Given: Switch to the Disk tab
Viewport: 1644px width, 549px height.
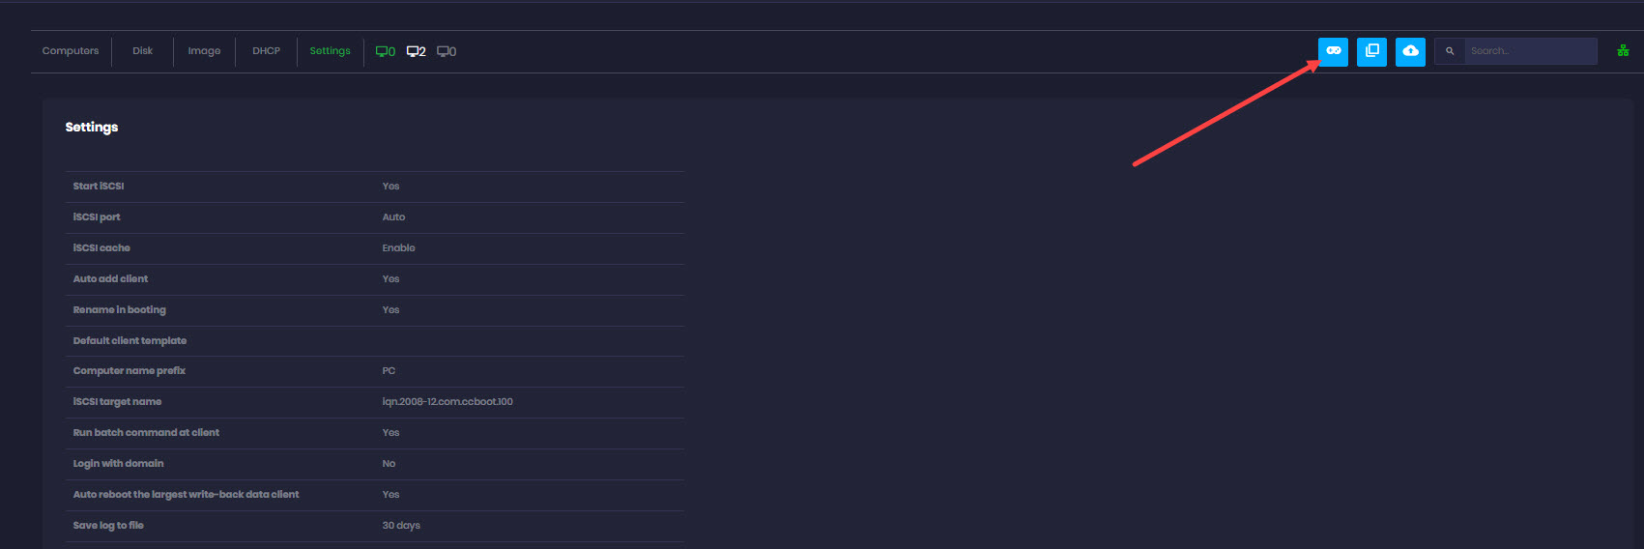Looking at the screenshot, I should point(143,51).
